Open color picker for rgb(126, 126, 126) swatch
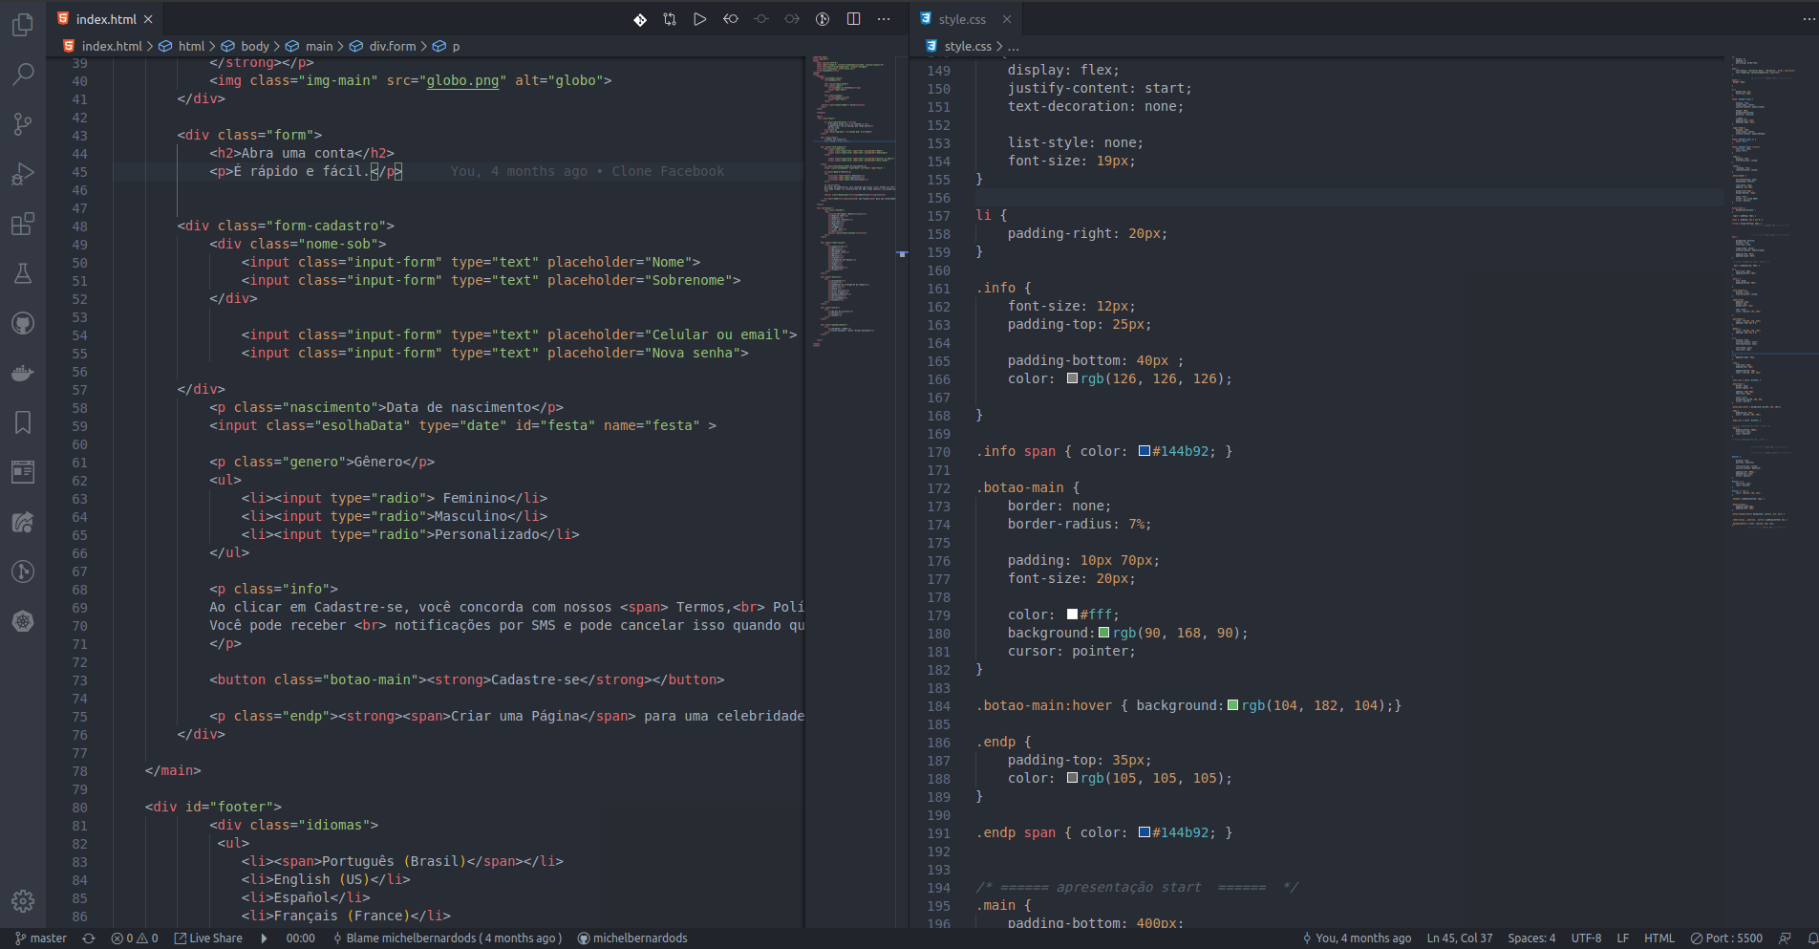 pyautogui.click(x=1072, y=378)
